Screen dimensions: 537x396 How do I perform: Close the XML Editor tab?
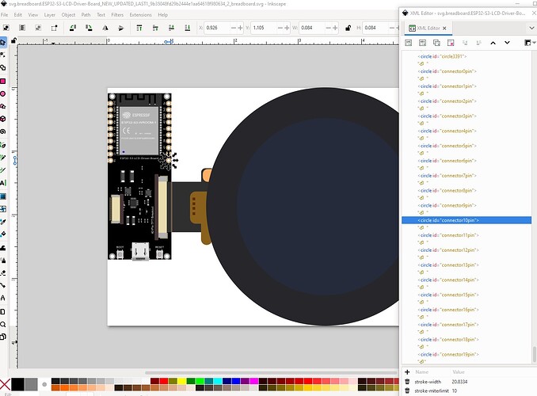445,28
